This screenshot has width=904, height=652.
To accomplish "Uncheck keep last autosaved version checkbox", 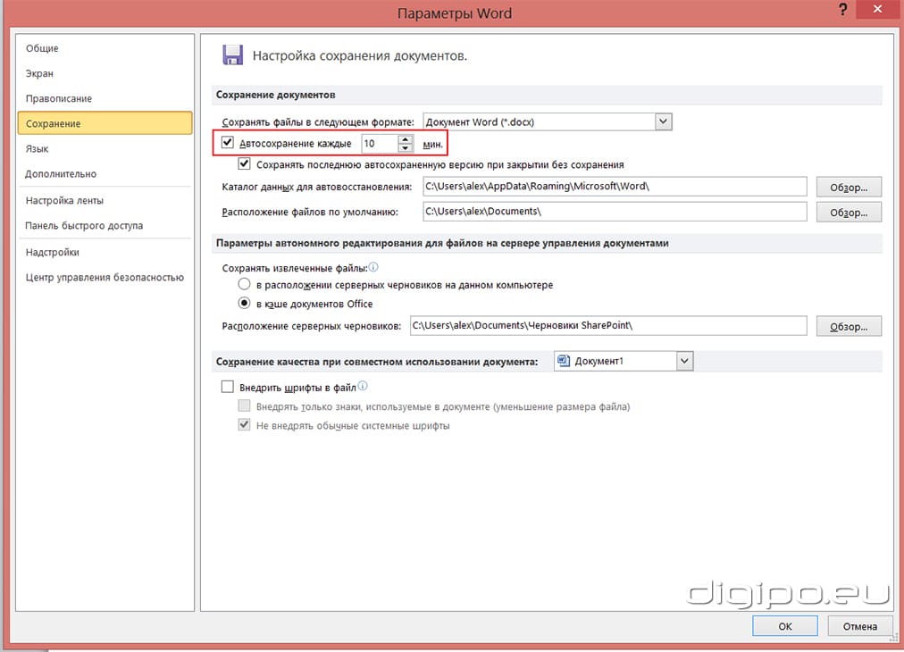I will coord(244,164).
